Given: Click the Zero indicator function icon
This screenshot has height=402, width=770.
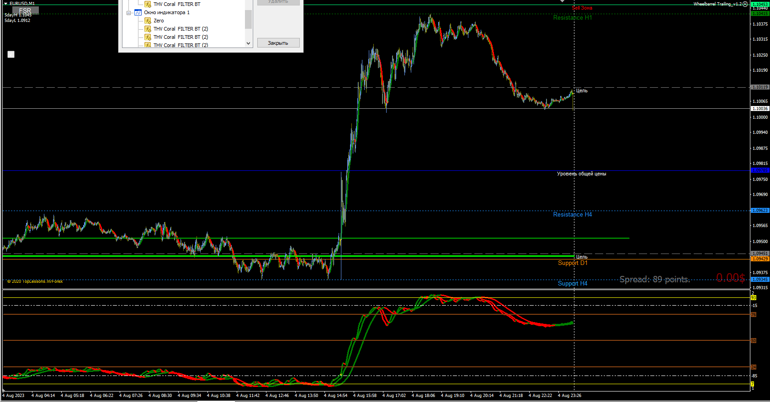Looking at the screenshot, I should point(148,21).
